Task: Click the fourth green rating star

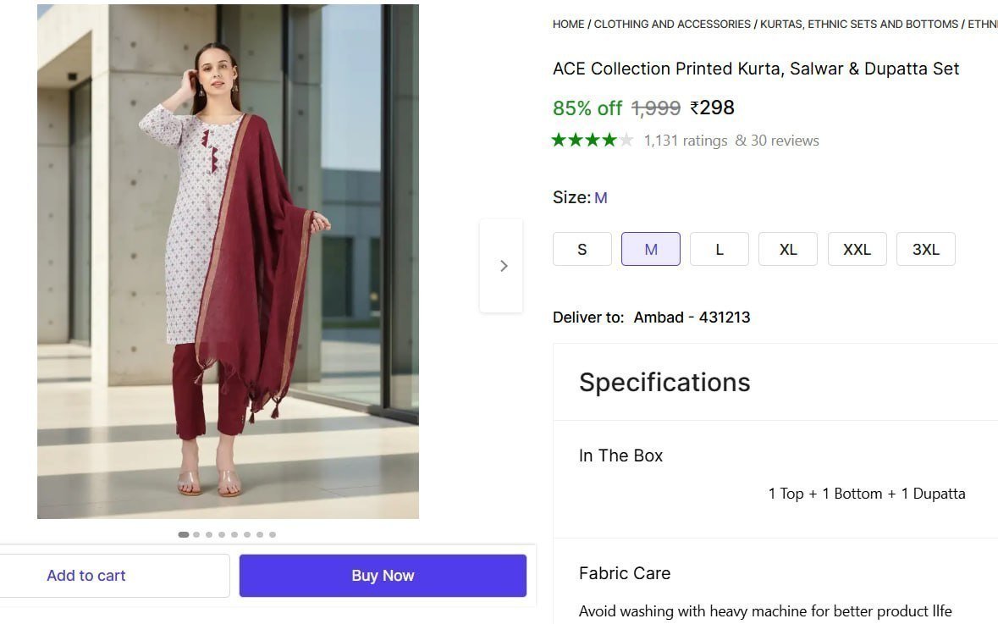Action: pos(611,140)
